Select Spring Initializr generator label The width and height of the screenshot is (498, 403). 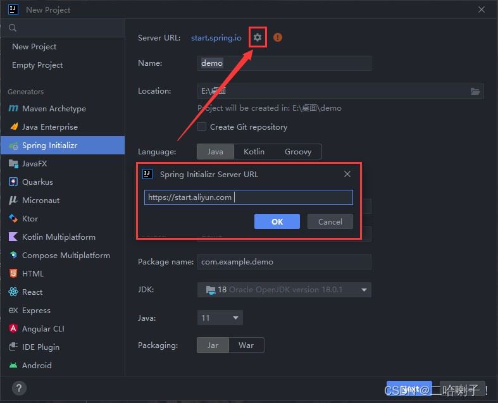tap(49, 146)
